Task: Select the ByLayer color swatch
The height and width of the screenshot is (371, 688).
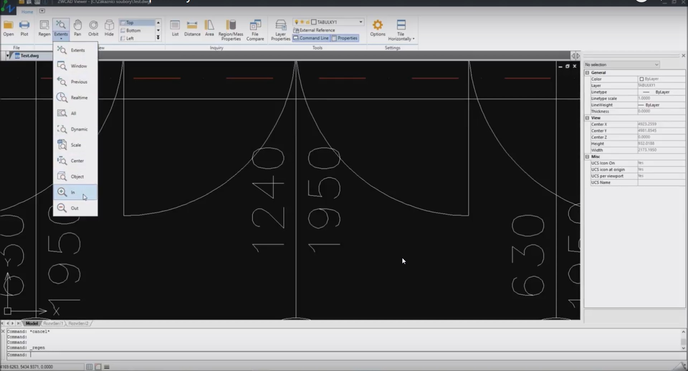Action: click(x=641, y=79)
